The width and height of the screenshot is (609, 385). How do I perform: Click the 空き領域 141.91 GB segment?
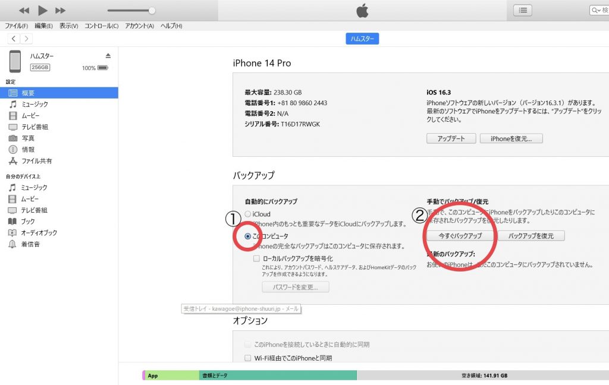pos(483,375)
